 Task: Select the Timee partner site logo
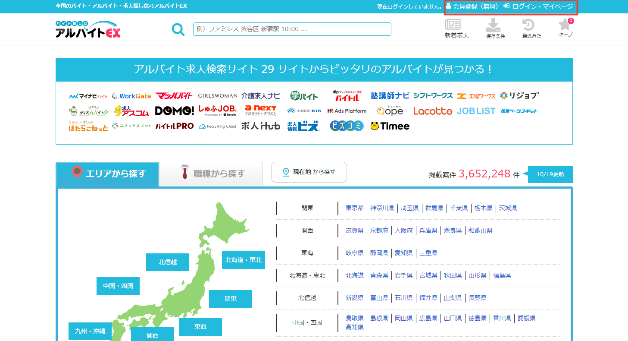389,126
